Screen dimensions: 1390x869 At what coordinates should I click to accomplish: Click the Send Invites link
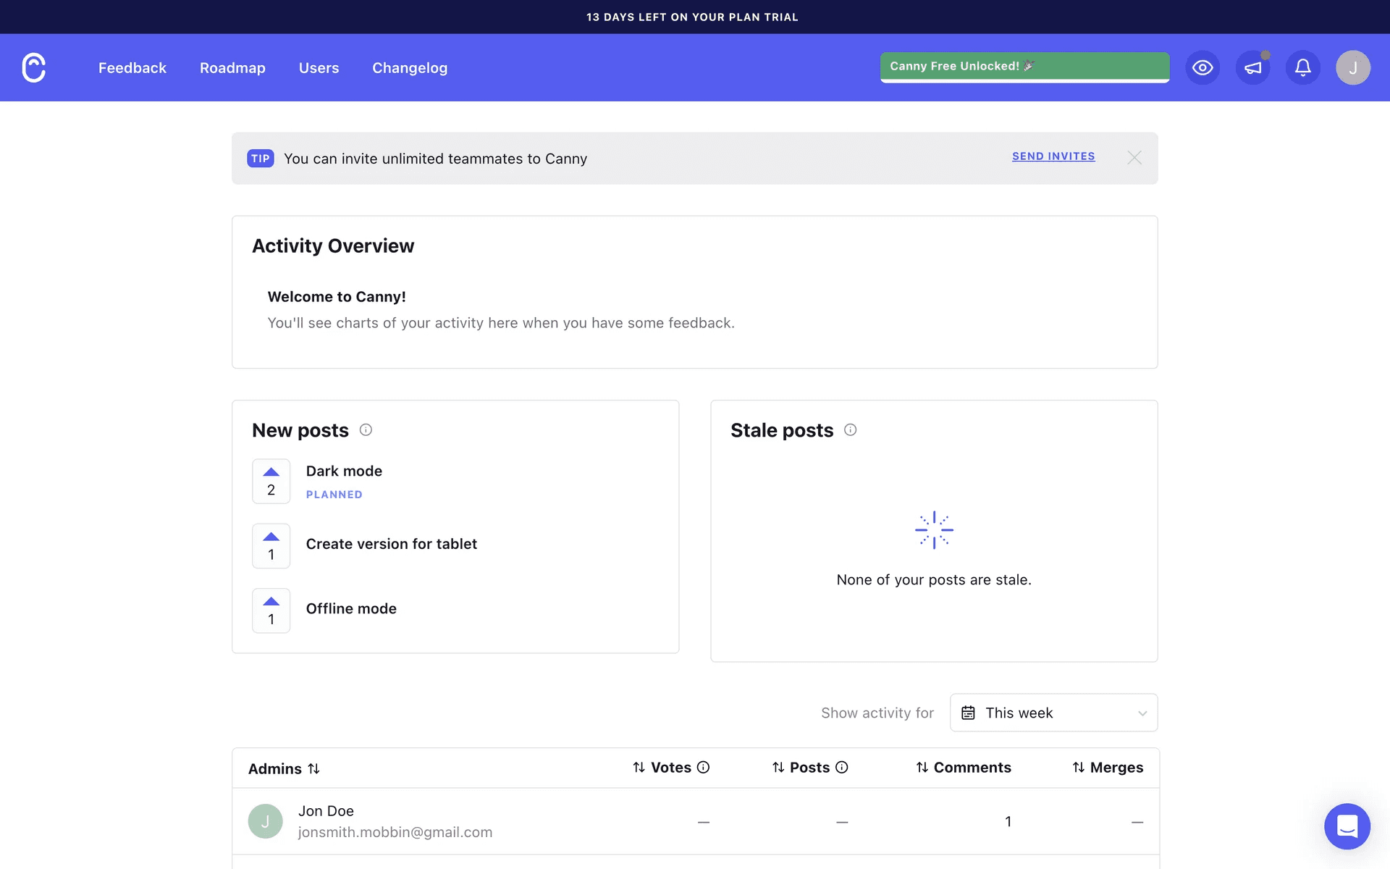pos(1053,156)
